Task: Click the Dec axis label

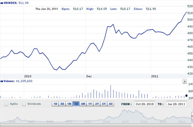Action: [x=89, y=76]
